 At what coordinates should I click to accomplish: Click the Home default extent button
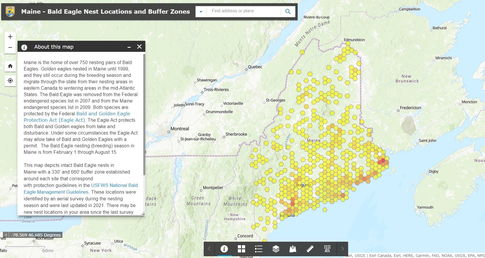[10, 66]
